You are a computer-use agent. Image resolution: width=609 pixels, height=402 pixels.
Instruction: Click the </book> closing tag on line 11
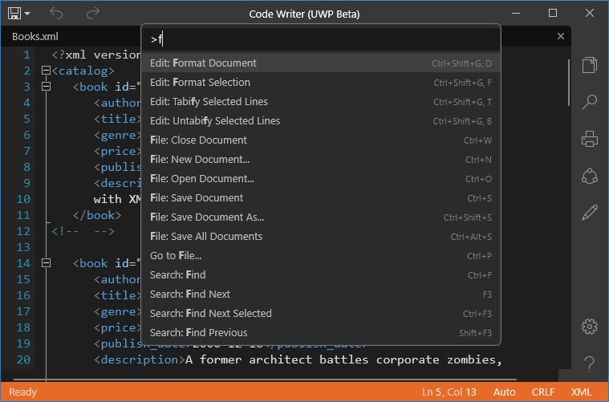click(x=97, y=215)
